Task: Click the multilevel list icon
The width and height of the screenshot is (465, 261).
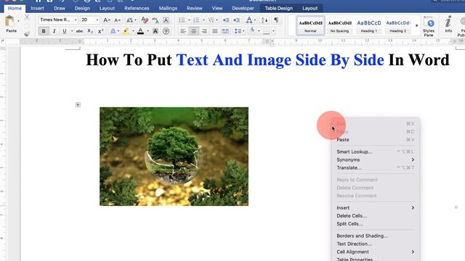Action: tap(211, 20)
